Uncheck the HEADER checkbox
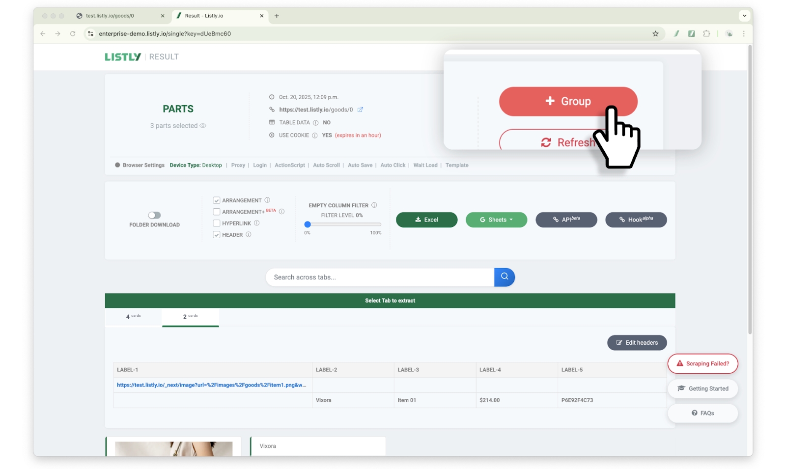 [x=216, y=235]
